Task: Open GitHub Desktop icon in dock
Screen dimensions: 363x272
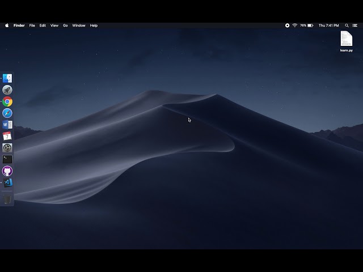Action: tap(7, 171)
